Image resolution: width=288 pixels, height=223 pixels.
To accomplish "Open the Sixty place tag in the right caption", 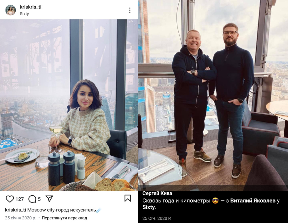I will (x=149, y=207).
